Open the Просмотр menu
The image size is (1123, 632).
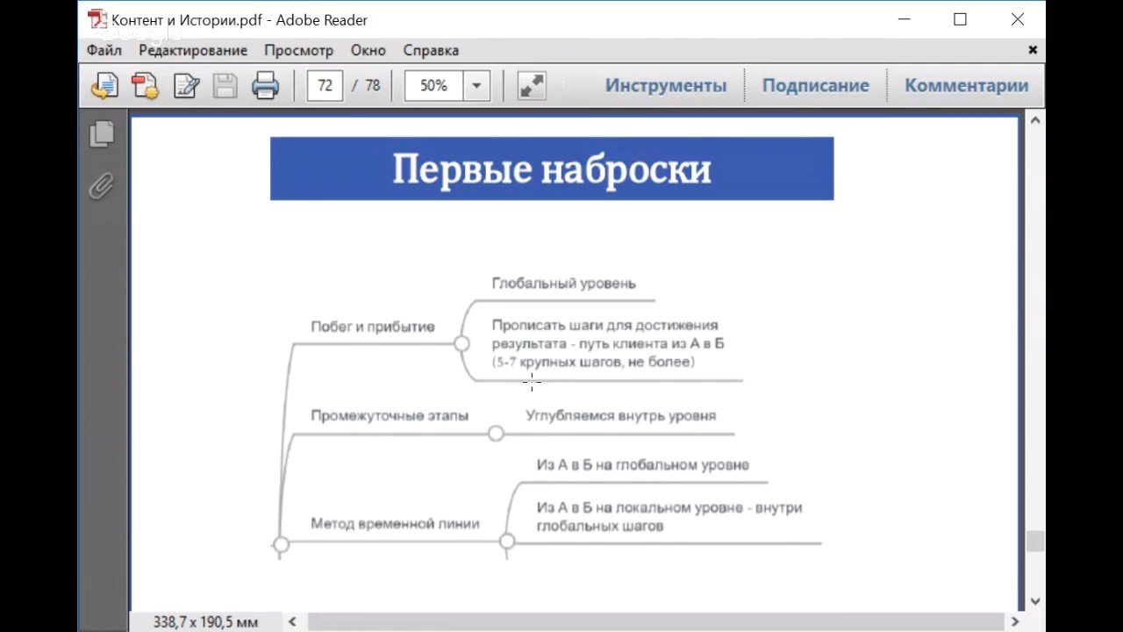pyautogui.click(x=299, y=50)
